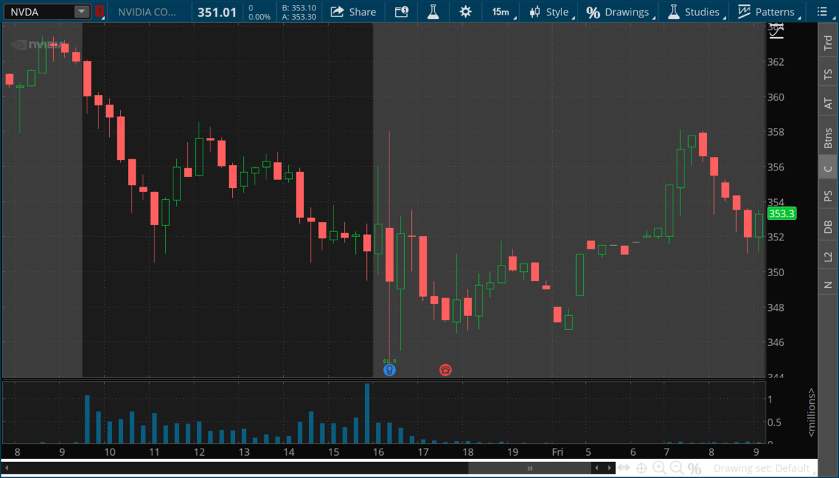Switch to the Btns sidebar tab

click(829, 137)
